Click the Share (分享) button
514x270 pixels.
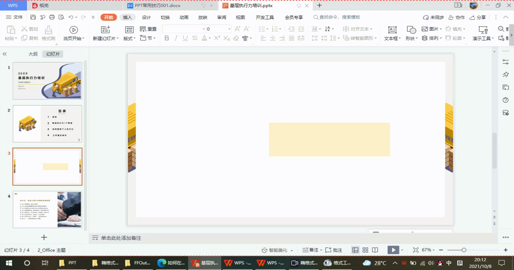[478, 17]
